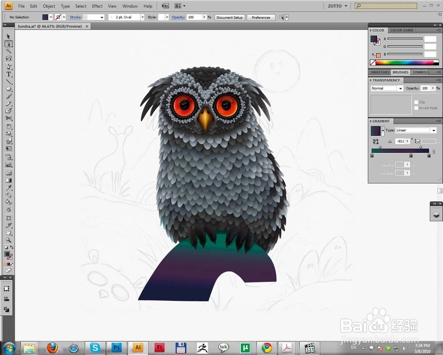Swap fill and stroke in toolbox
This screenshot has width=443, height=355.
click(x=12, y=248)
